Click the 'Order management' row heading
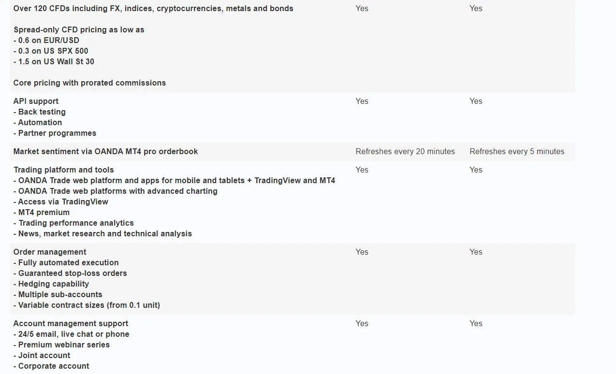The height and width of the screenshot is (374, 616). click(50, 252)
